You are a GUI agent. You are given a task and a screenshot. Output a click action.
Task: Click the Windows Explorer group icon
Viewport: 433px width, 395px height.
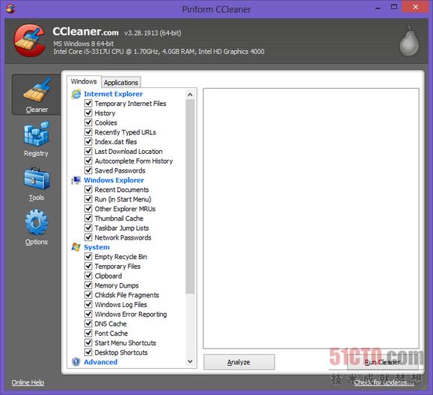point(76,180)
